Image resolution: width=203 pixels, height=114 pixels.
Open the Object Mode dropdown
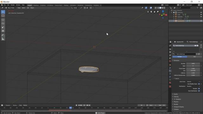point(11,8)
